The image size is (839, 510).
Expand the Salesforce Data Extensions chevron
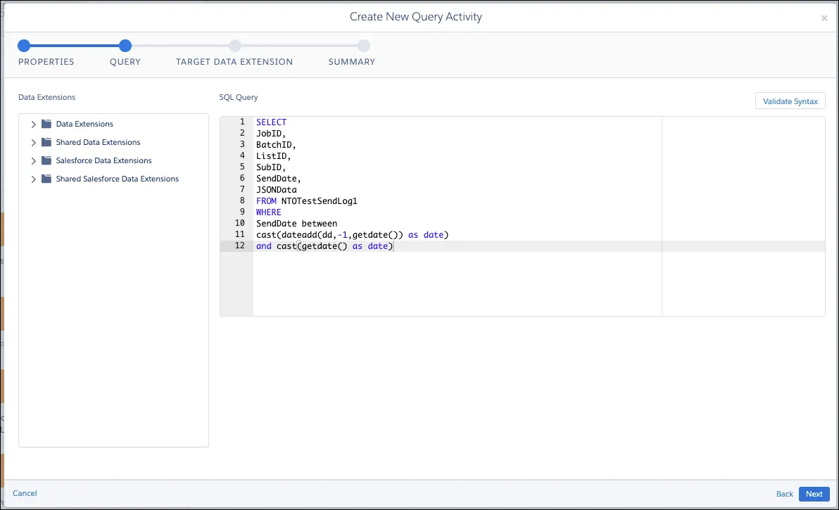click(32, 160)
